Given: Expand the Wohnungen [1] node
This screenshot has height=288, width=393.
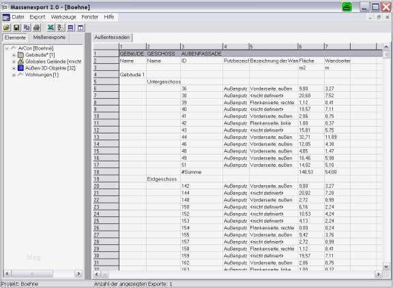Looking at the screenshot, I should 14,75.
